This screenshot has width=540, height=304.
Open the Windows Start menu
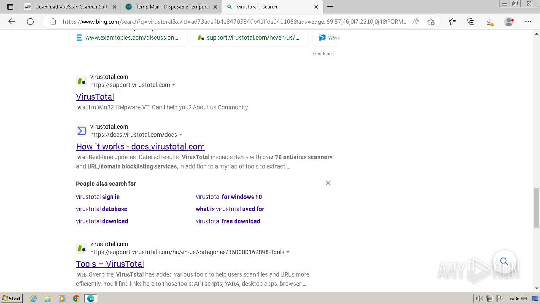click(x=12, y=298)
